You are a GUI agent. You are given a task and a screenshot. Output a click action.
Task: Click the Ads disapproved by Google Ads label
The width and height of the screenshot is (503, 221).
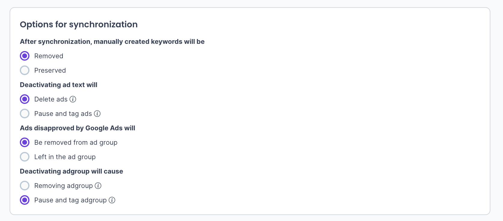click(78, 128)
